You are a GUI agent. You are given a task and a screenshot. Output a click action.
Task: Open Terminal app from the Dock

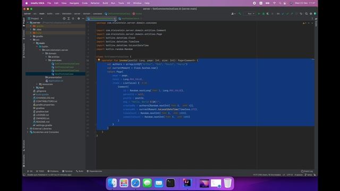pyautogui.click(x=171, y=183)
